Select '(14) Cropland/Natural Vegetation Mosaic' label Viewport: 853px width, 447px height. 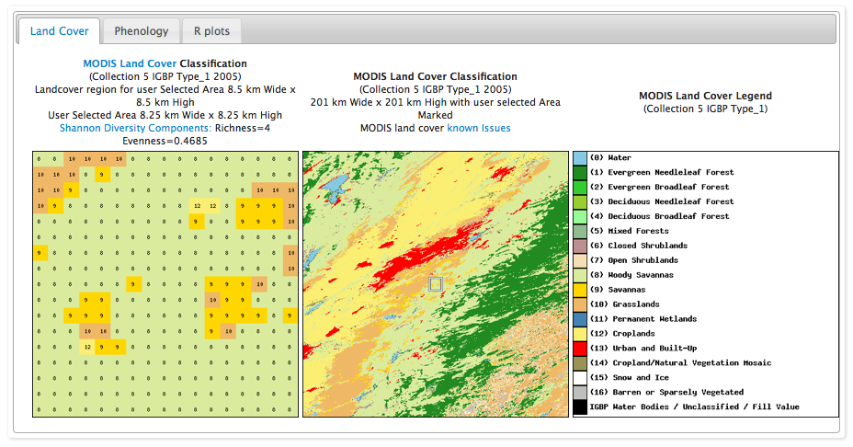pos(680,363)
